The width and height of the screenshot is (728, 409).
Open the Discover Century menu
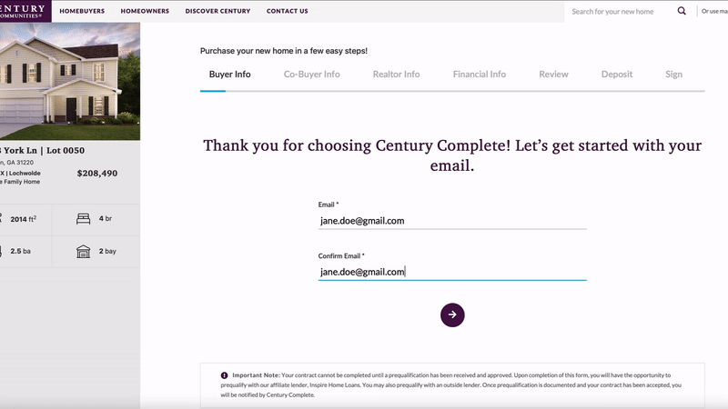[x=217, y=11]
